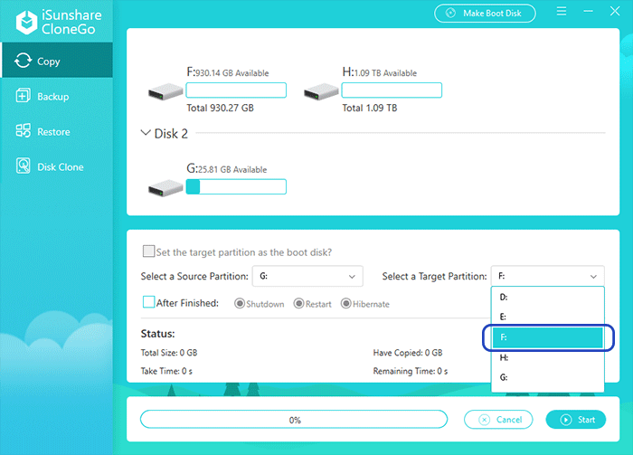
Task: Click the 'Total 930.27 GB' text
Action: [220, 108]
